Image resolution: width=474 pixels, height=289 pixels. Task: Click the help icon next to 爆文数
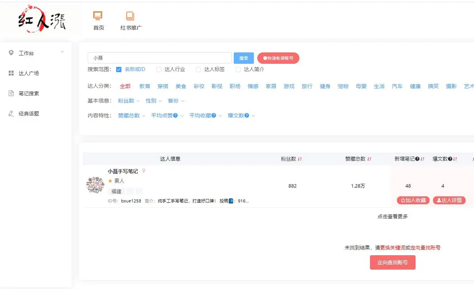click(247, 115)
